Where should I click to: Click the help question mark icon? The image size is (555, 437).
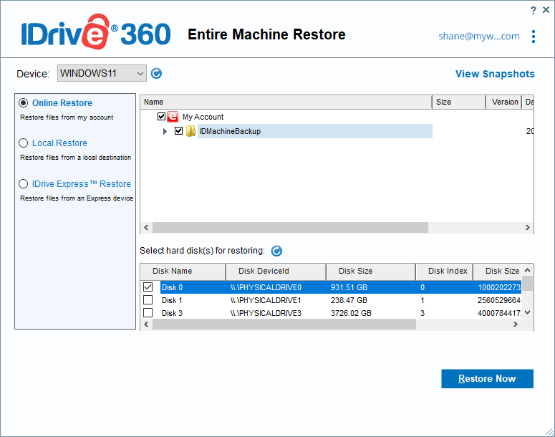[534, 10]
